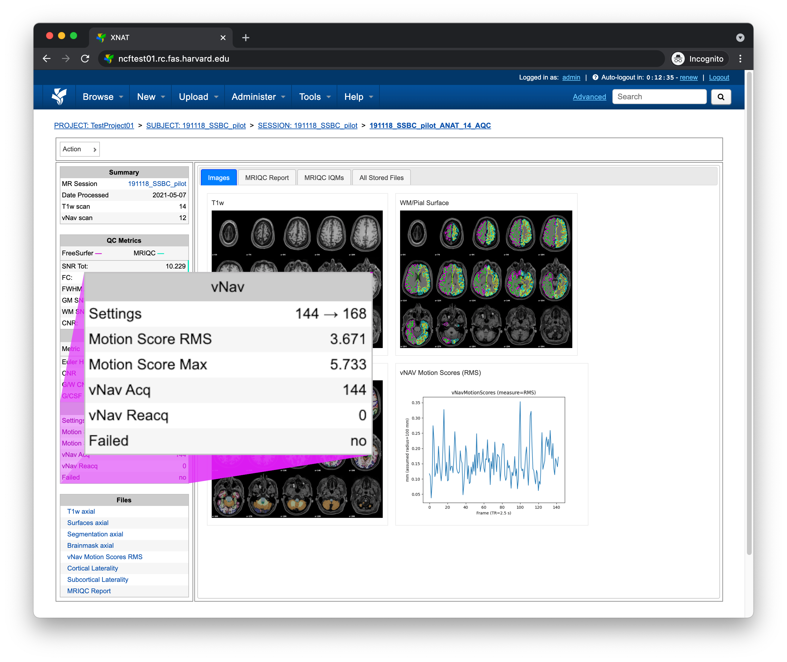Image resolution: width=787 pixels, height=662 pixels.
Task: Open T1w axial file link
Action: click(81, 511)
